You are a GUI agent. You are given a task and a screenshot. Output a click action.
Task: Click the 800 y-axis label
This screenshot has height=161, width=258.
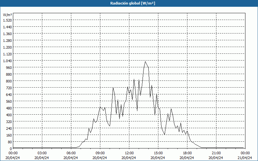(x=9, y=81)
